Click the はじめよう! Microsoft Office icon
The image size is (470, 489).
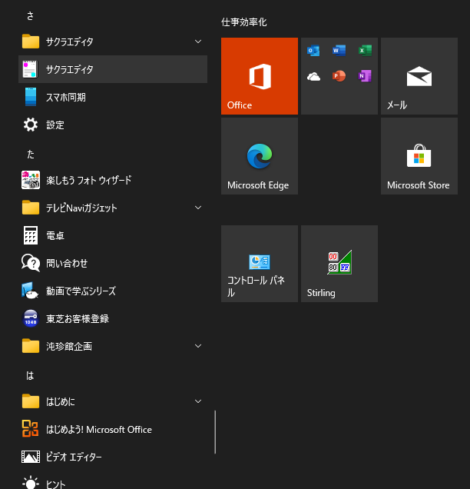pos(30,428)
